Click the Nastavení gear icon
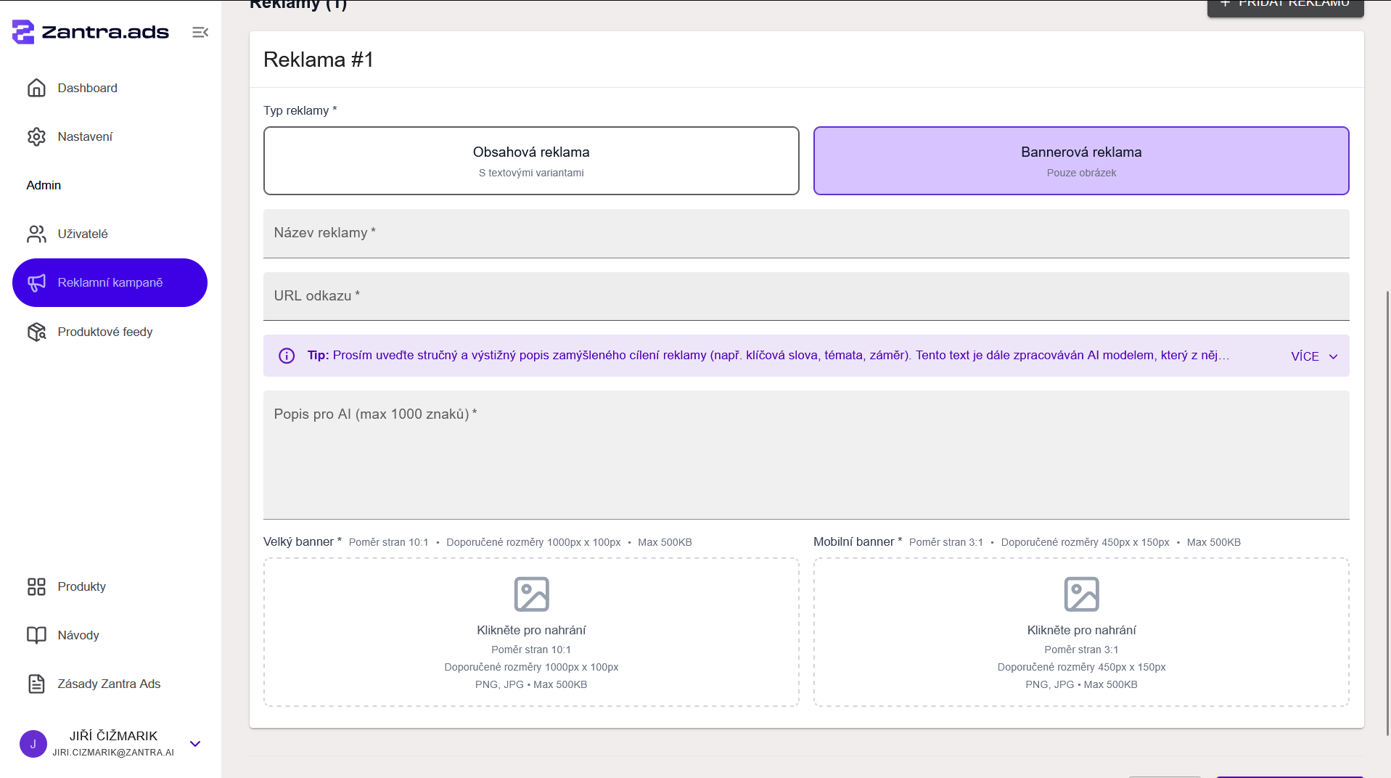Image resolution: width=1391 pixels, height=778 pixels. (x=36, y=136)
